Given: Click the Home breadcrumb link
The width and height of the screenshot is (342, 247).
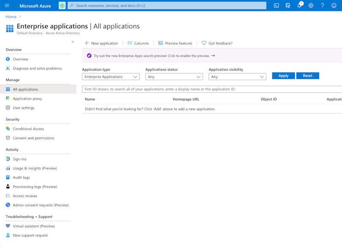Looking at the screenshot, I should (11, 17).
